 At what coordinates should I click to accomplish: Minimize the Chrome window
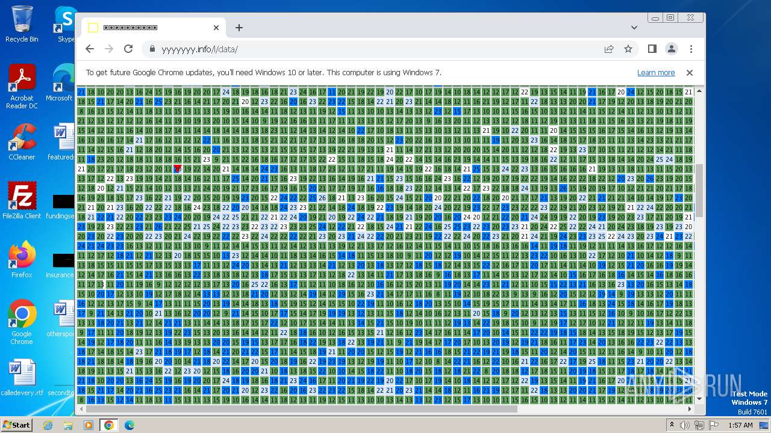pos(655,18)
